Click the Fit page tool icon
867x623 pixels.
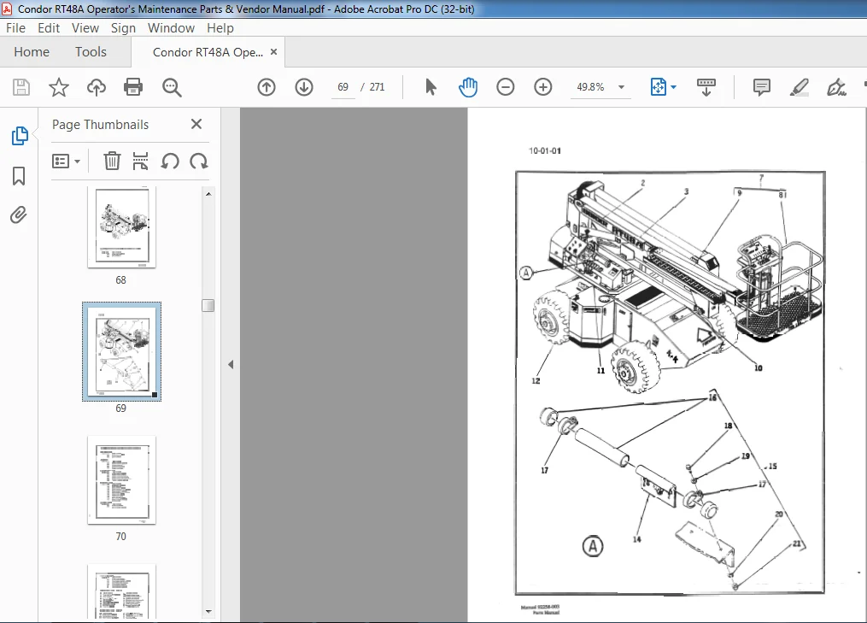[x=658, y=87]
